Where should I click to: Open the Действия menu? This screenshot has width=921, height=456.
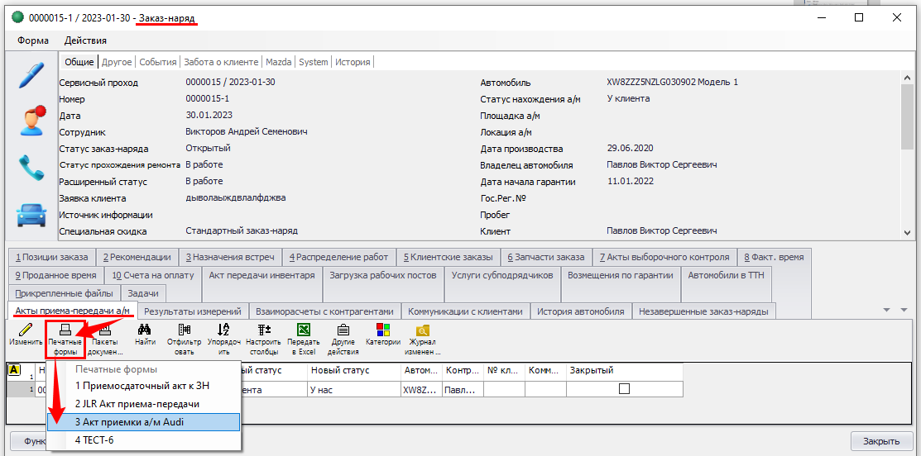click(x=85, y=40)
